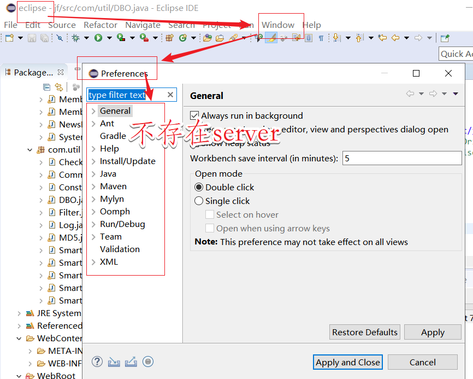Image resolution: width=473 pixels, height=379 pixels.
Task: Click the Open Perspective icon
Action: pos(445,38)
